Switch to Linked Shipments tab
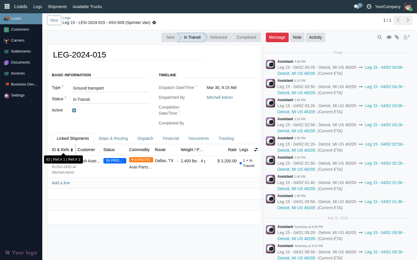417x260 pixels. 73,138
